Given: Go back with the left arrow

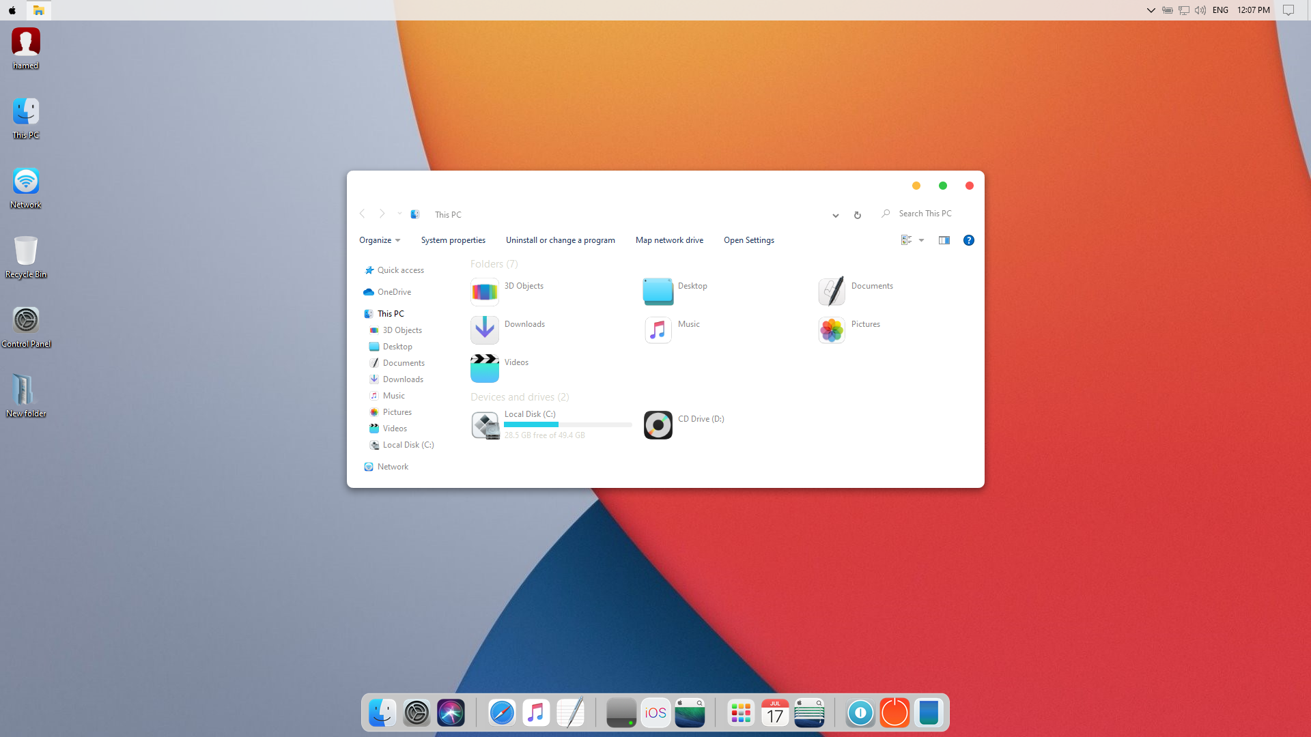Looking at the screenshot, I should pyautogui.click(x=363, y=214).
